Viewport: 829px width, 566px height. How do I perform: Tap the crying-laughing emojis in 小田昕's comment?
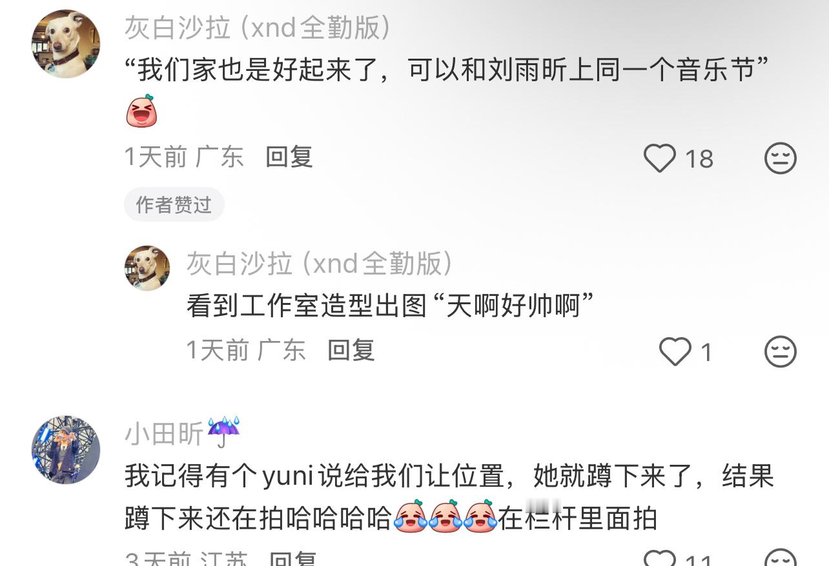445,517
